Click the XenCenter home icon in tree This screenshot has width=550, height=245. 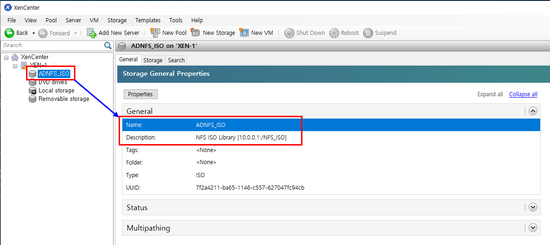point(15,57)
